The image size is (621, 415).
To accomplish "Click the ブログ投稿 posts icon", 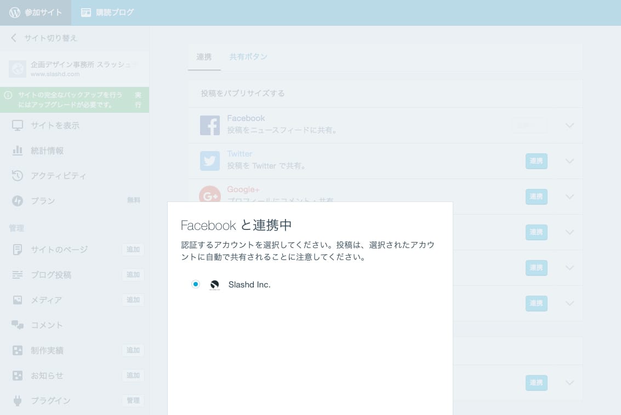I will pyautogui.click(x=18, y=274).
